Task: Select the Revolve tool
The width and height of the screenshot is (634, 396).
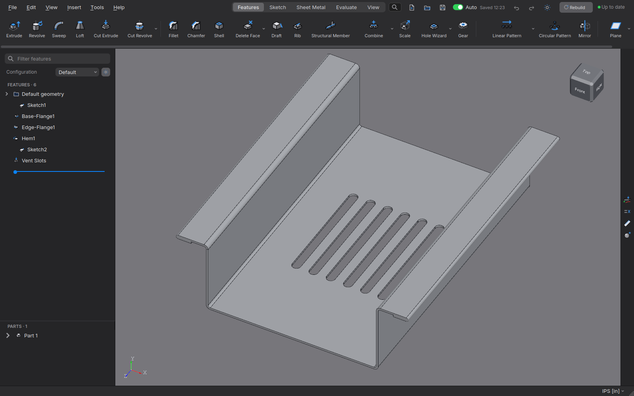Action: tap(37, 29)
